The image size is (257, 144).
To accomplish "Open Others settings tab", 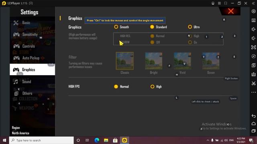I will [x=32, y=93].
